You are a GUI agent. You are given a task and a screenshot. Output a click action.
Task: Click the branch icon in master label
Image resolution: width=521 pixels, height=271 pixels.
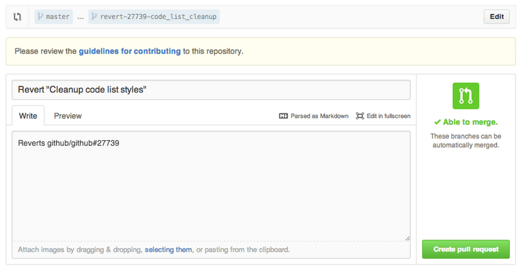click(40, 17)
